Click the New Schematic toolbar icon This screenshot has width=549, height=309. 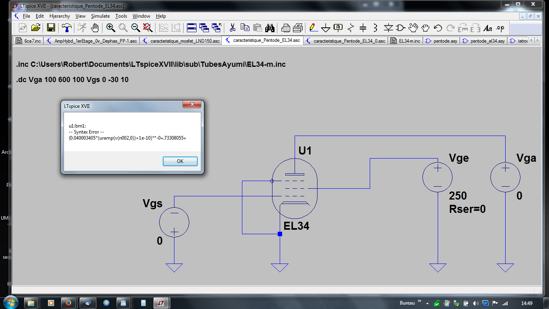[23, 28]
